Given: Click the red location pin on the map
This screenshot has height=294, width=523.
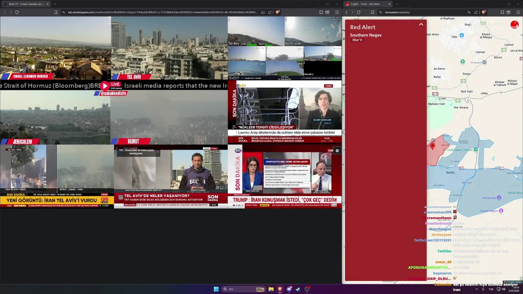Looking at the screenshot, I should point(433,145).
